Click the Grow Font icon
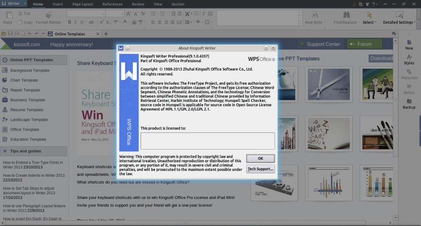 click(129, 14)
